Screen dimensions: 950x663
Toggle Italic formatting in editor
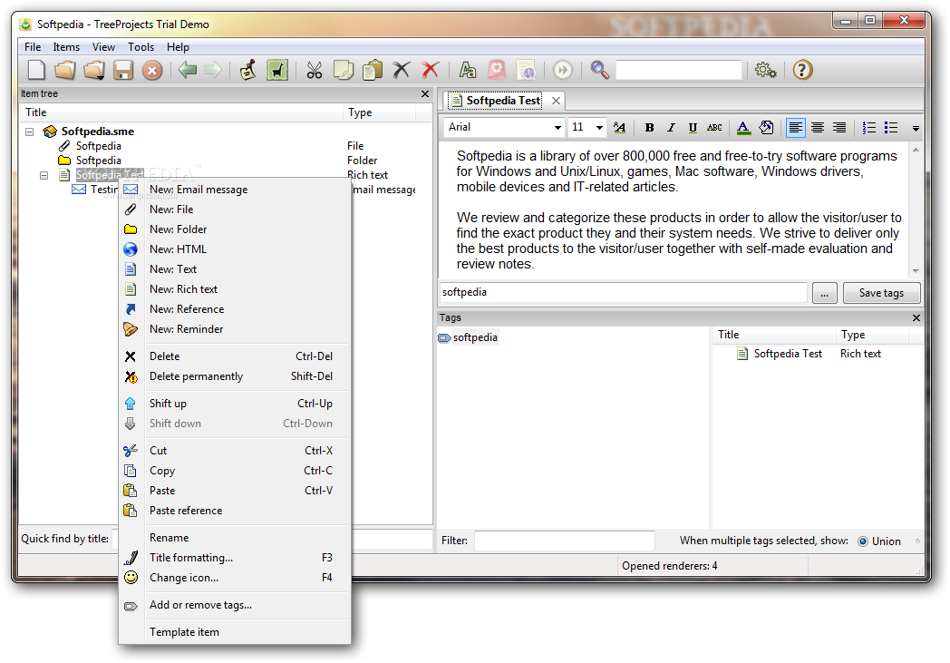[x=671, y=127]
